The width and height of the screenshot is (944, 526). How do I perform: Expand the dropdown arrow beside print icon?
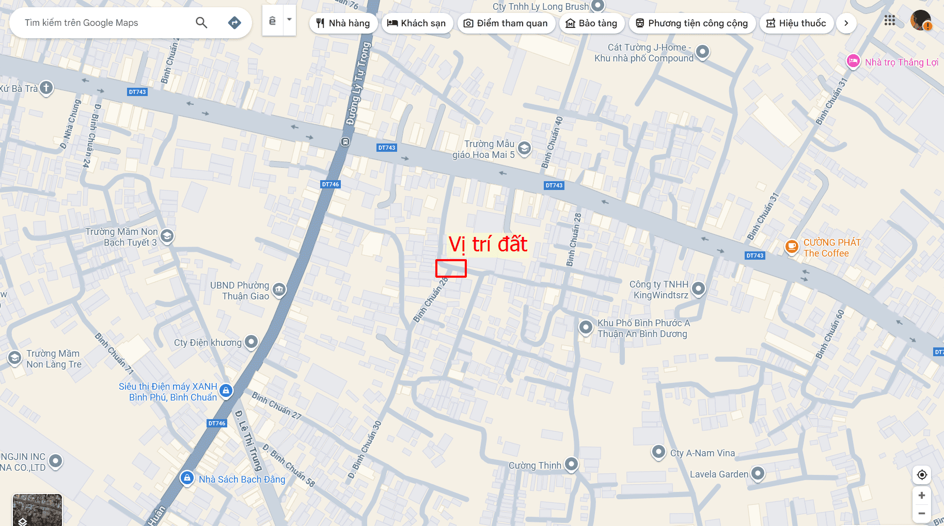coord(289,20)
